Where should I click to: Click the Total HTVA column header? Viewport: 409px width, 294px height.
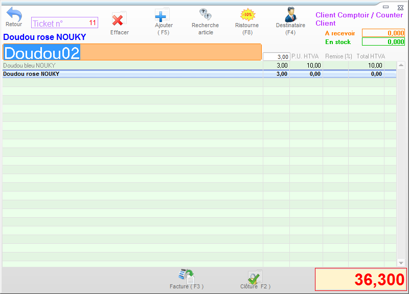(x=371, y=56)
